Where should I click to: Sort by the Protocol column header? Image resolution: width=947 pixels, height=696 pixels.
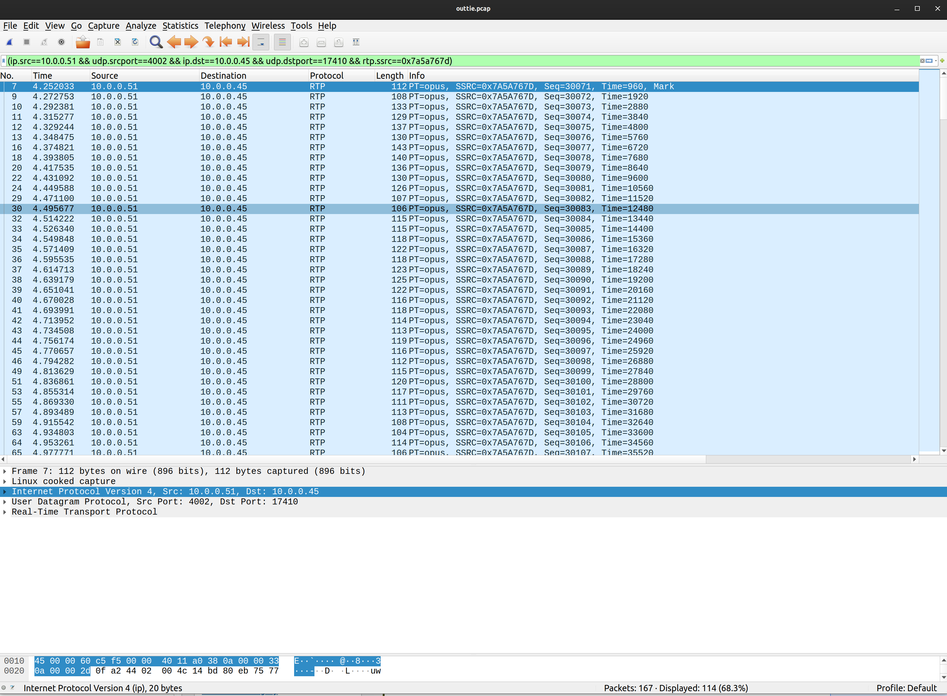click(x=342, y=76)
